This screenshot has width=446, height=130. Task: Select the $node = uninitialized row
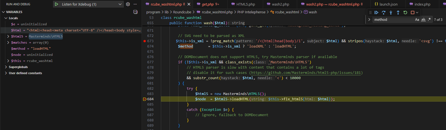coord(71,55)
